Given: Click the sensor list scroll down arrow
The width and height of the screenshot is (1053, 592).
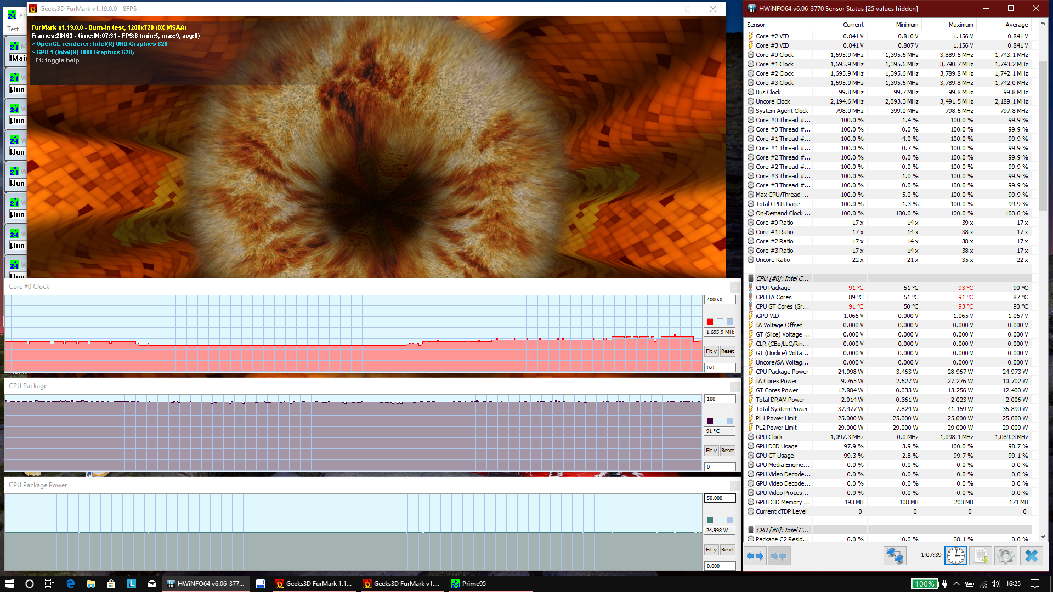Looking at the screenshot, I should click(1043, 537).
